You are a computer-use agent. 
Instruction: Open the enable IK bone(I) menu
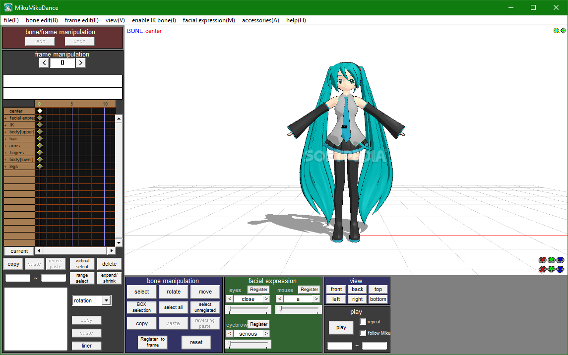[x=154, y=20]
